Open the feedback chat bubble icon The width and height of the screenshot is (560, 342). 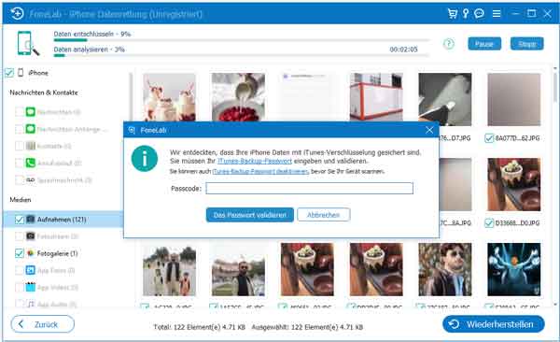point(480,14)
